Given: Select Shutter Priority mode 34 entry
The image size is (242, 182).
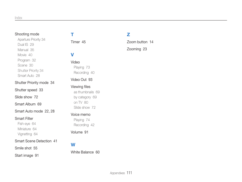Looking at the screenshot, I should (x=34, y=83).
